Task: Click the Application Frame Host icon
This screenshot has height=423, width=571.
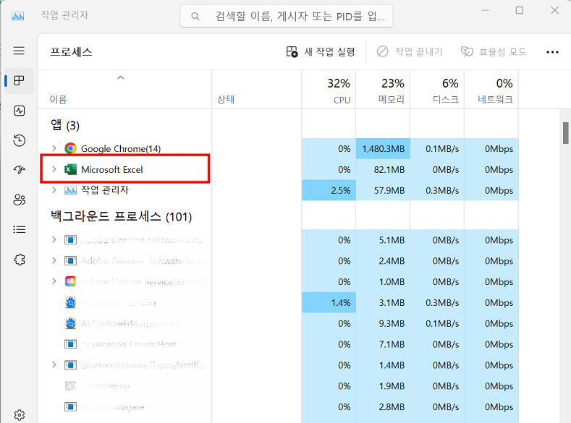Action: tap(70, 344)
